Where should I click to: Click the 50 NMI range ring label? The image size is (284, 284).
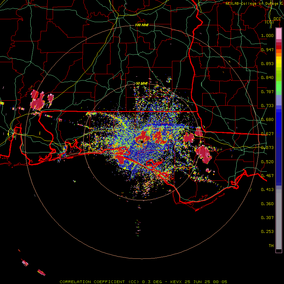point(142,83)
